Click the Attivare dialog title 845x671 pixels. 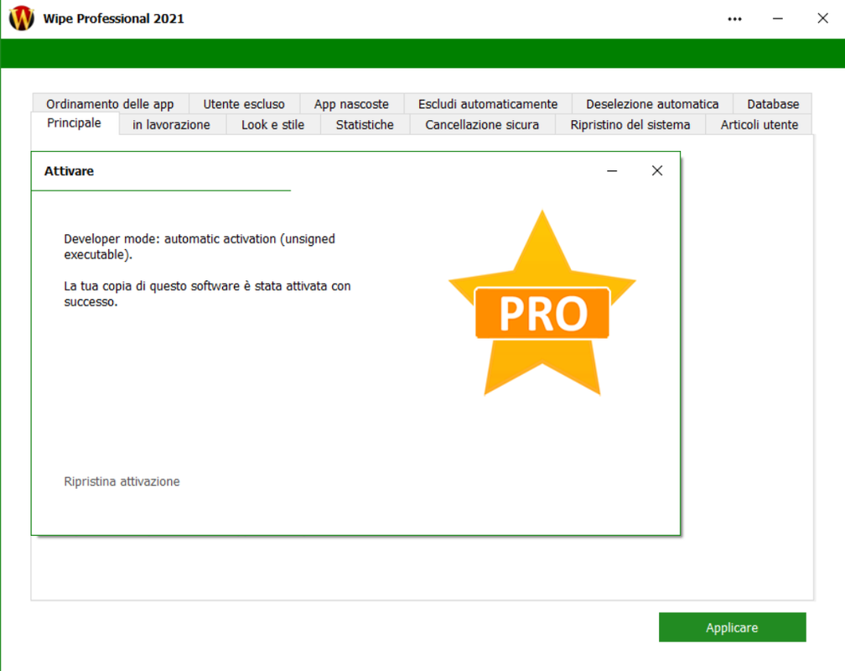(x=69, y=171)
